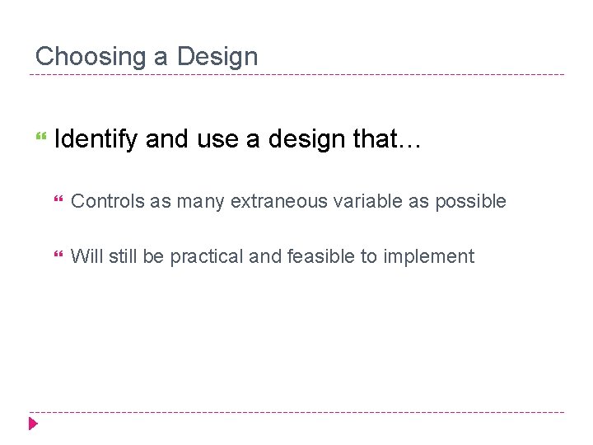Click the word "Identify" in the first bullet
Screen dimensions: 593x445
pyautogui.click(x=95, y=139)
